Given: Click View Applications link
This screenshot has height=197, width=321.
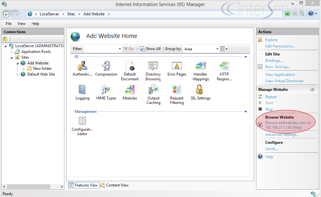Looking at the screenshot, I should tap(280, 75).
